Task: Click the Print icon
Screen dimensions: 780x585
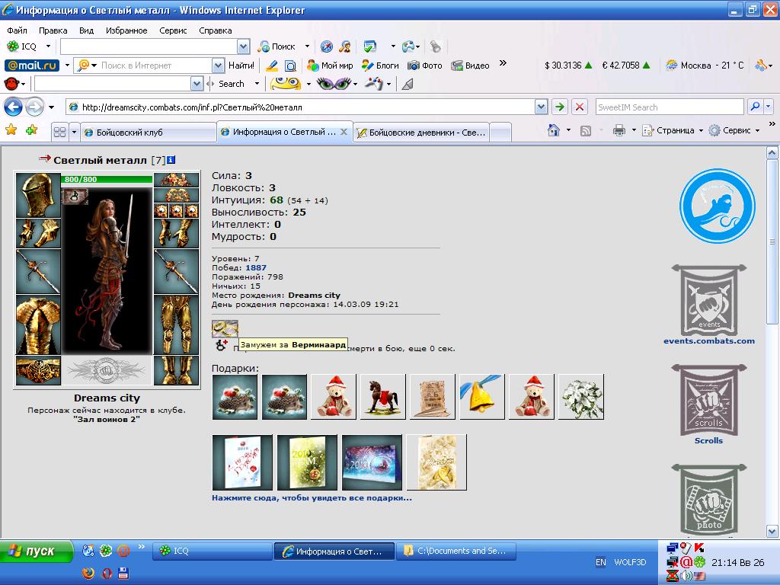Action: click(619, 131)
